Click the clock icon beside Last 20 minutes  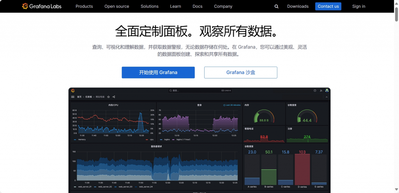(224, 105)
